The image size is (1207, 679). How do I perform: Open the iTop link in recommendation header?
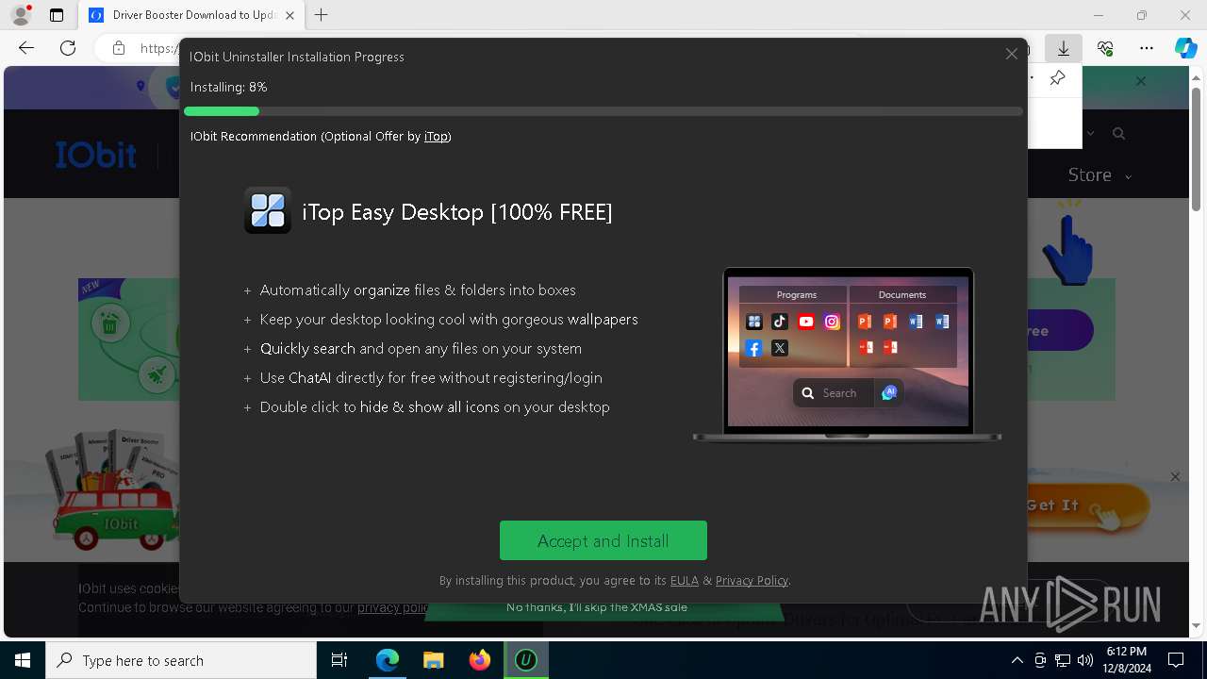click(x=436, y=136)
